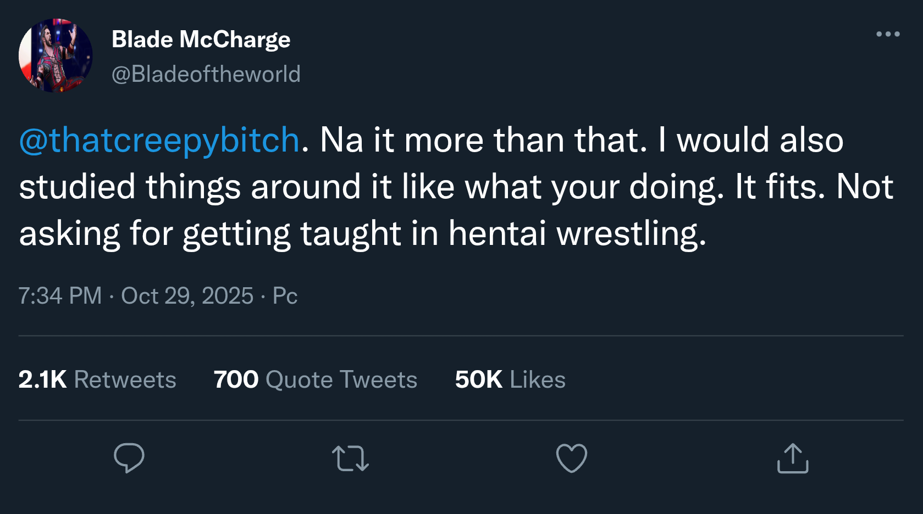Click the Oct 29, 2025 date
Screen dimensions: 923x514
[x=187, y=296]
